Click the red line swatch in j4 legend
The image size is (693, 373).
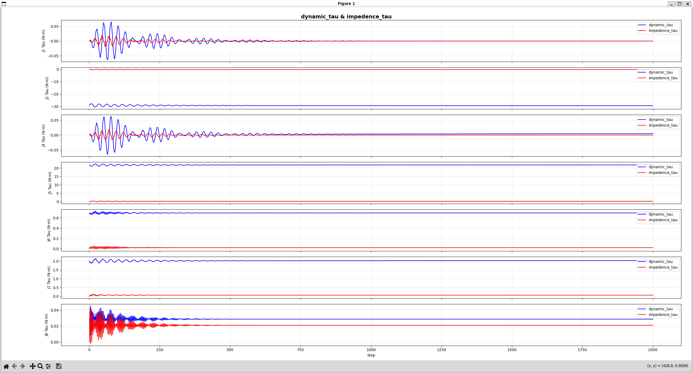pyautogui.click(x=642, y=125)
